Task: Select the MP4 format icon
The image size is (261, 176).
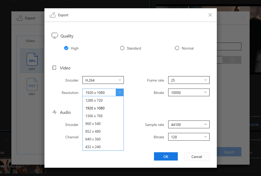Action: 32,60
